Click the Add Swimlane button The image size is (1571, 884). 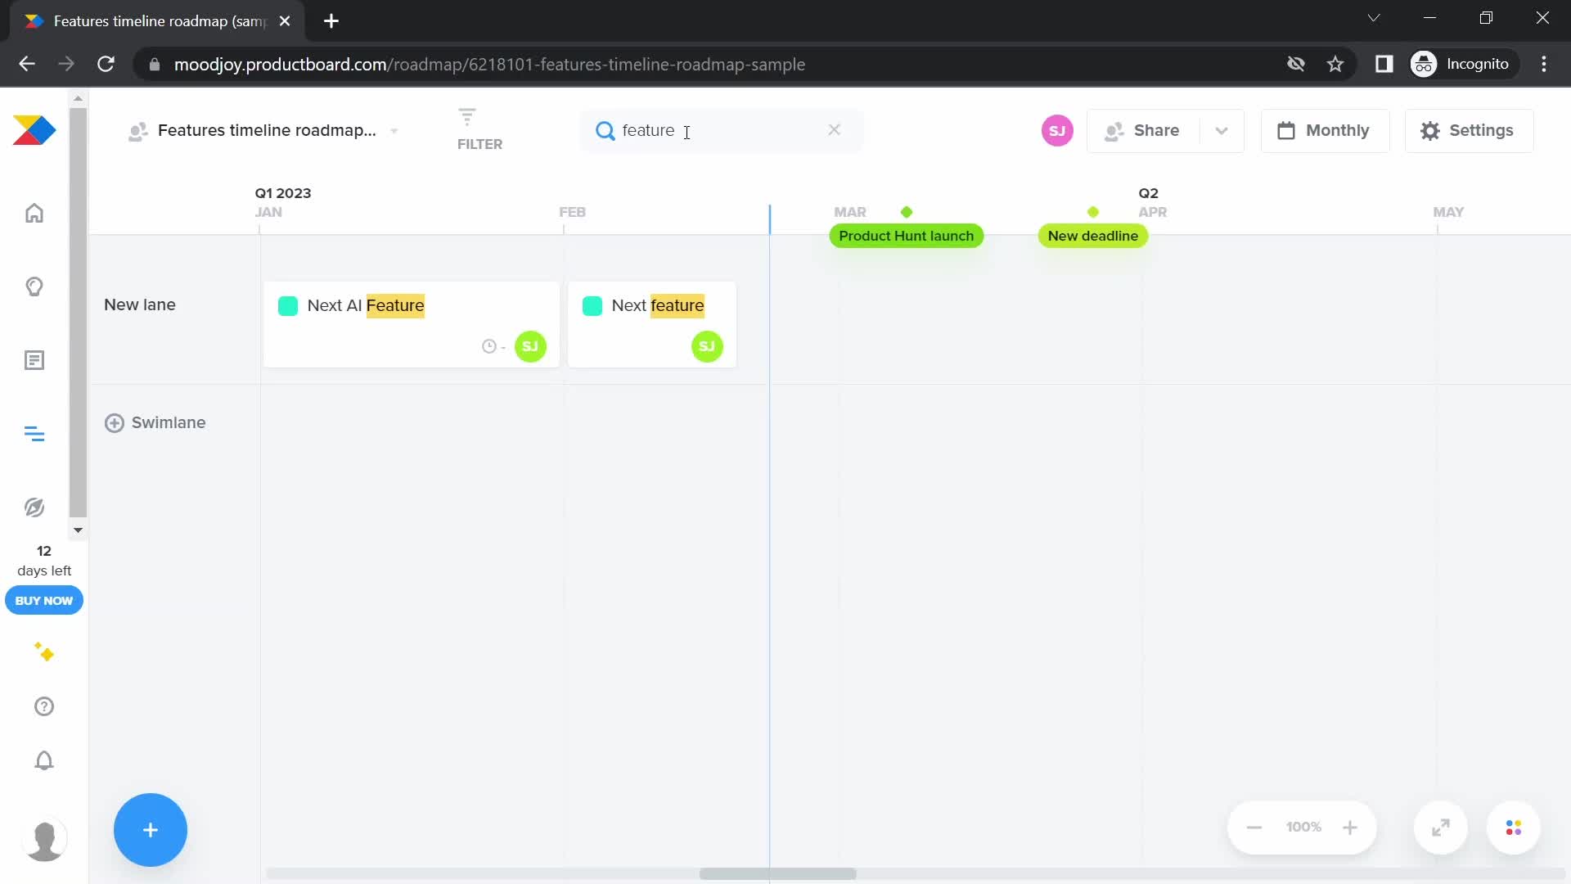pyautogui.click(x=155, y=422)
